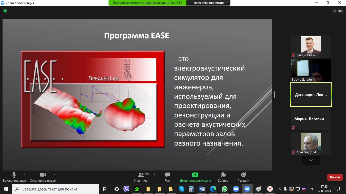The image size is (346, 194).
Task: Click the tray microphone icon
Action: click(285, 189)
